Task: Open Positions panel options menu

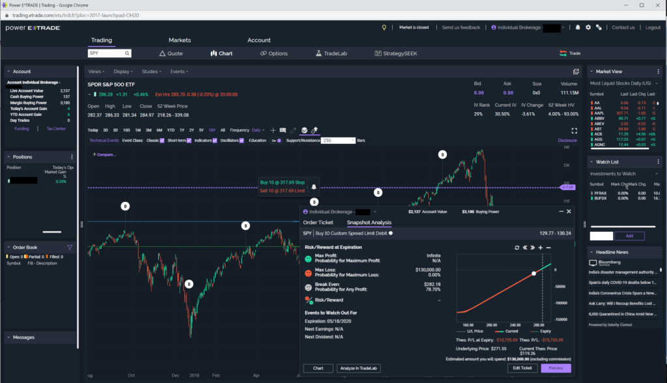Action: [x=72, y=157]
